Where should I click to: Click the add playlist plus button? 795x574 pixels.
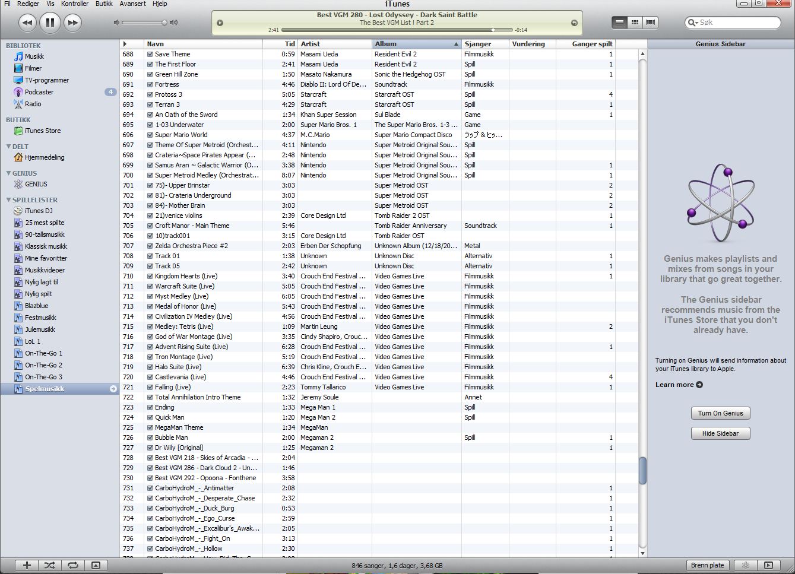coord(27,565)
